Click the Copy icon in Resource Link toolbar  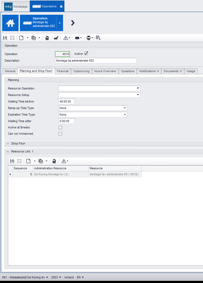(x=41, y=161)
